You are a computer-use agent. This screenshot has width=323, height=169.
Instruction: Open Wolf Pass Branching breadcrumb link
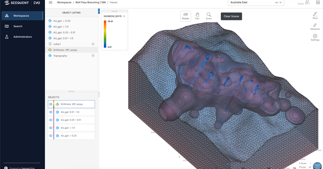87,2
